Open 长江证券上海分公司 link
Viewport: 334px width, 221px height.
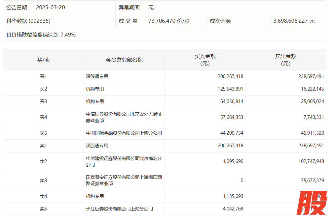pyautogui.click(x=120, y=209)
